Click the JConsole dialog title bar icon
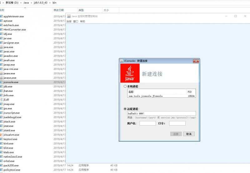The image size is (250, 173). point(122,61)
